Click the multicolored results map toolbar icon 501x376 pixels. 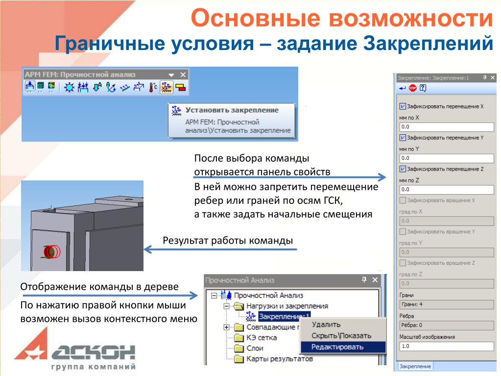coord(51,86)
